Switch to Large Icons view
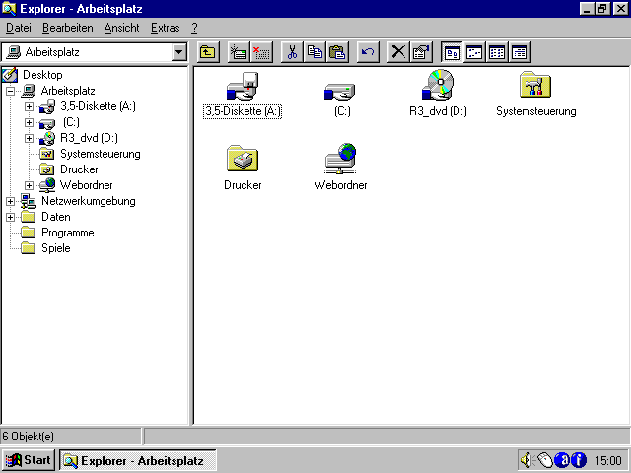The image size is (631, 473). coord(452,52)
